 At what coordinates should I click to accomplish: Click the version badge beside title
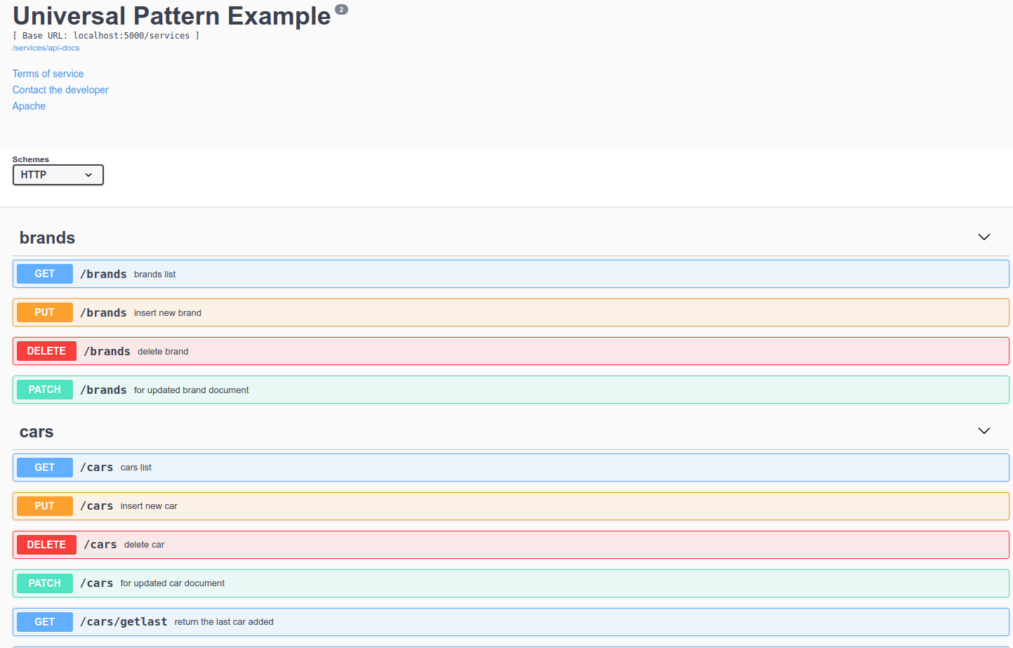341,10
